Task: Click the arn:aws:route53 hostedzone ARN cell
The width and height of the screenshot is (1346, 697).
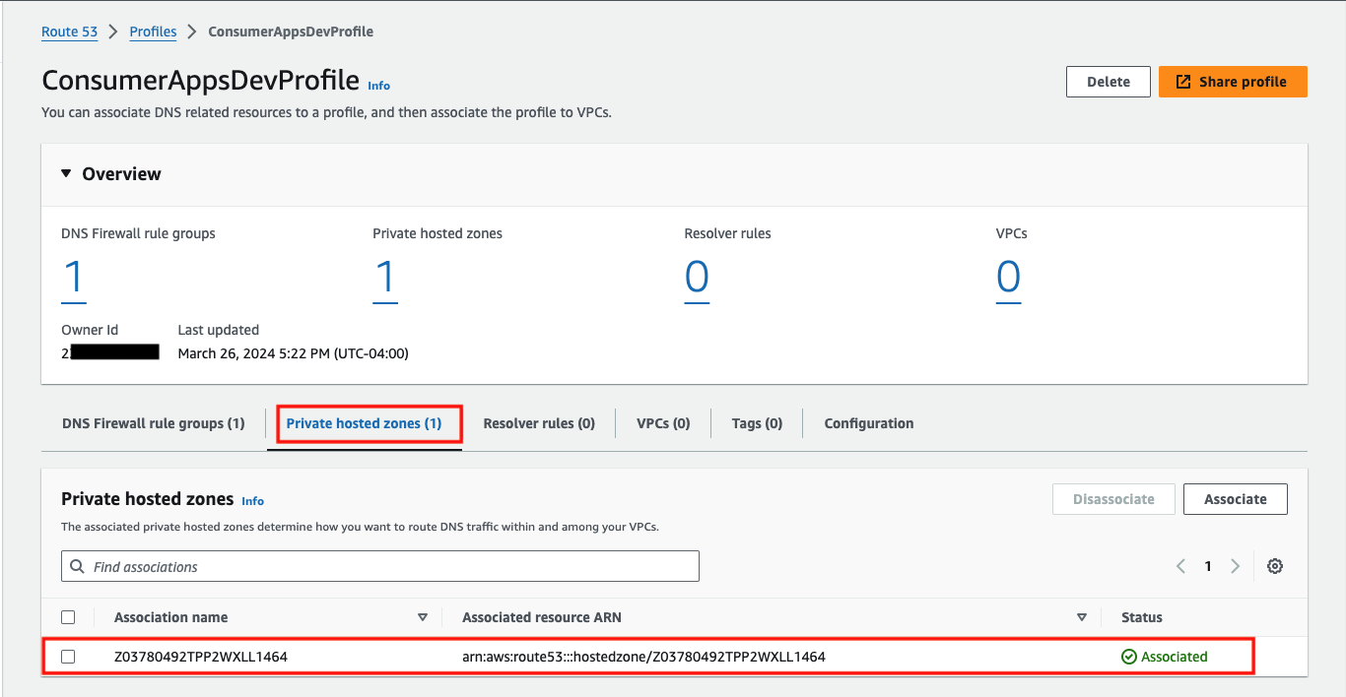Action: (x=643, y=657)
